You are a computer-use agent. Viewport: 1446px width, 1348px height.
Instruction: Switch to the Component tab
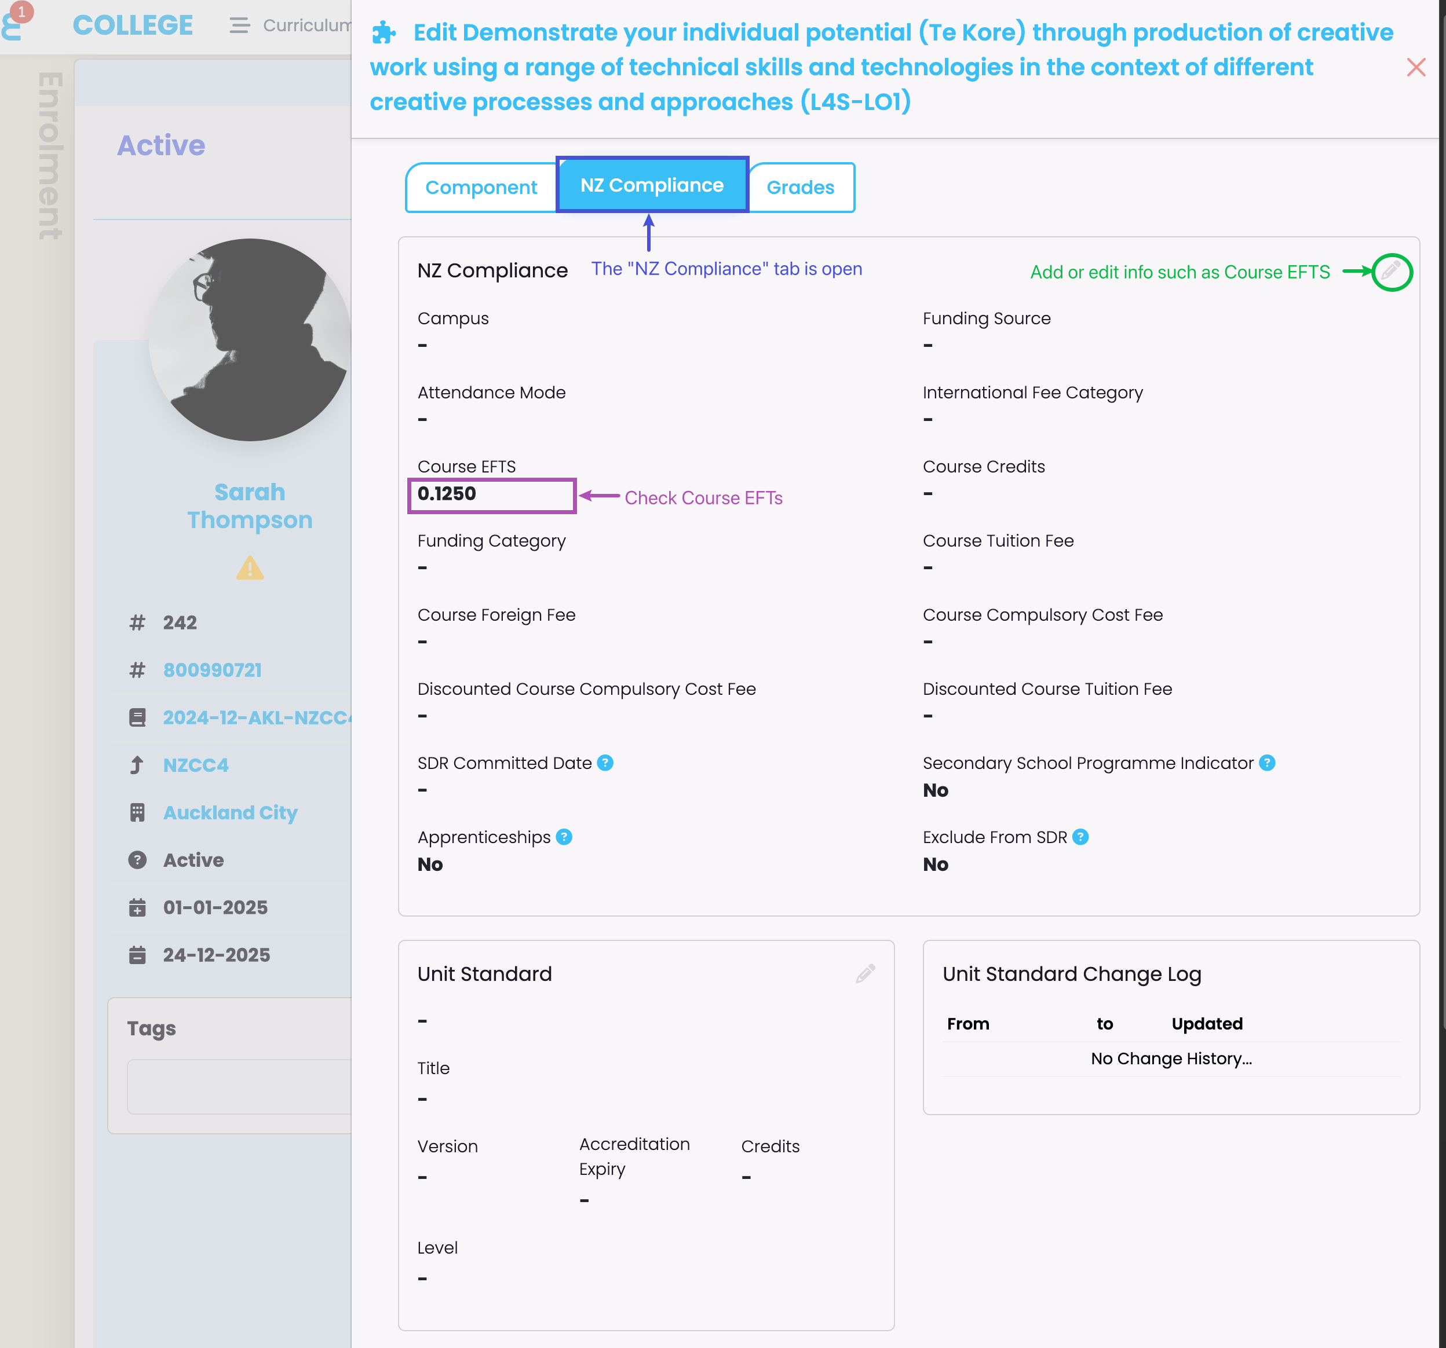click(481, 188)
